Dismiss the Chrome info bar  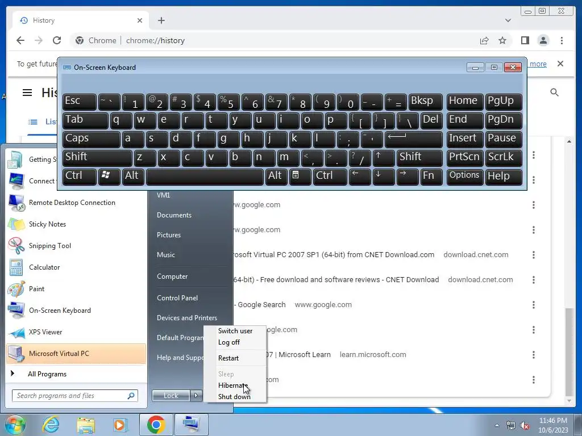coord(560,64)
